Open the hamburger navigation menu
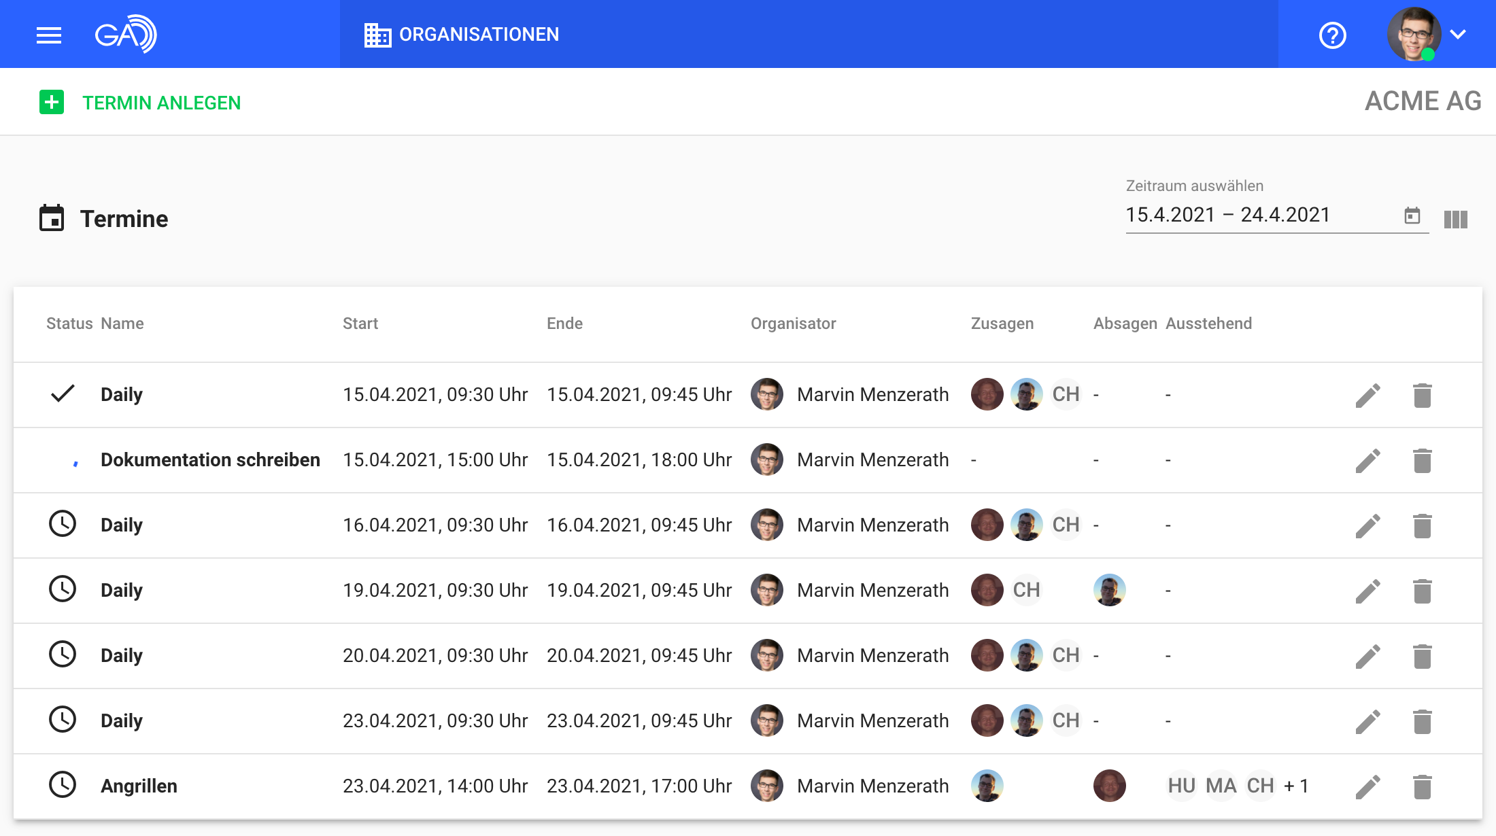The image size is (1496, 836). pos(48,35)
